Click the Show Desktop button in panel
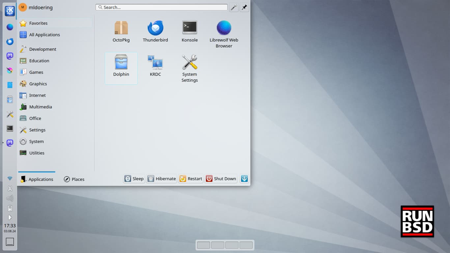Screen dimensions: 450x253 pyautogui.click(x=10, y=242)
